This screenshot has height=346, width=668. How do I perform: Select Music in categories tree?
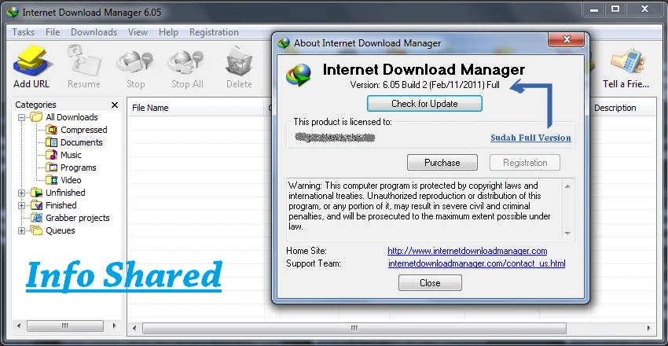[71, 155]
